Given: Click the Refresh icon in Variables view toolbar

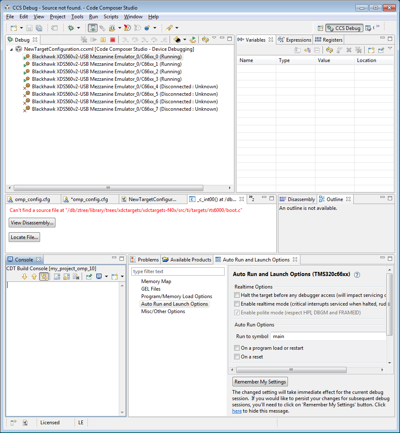Looking at the screenshot, I should click(x=329, y=50).
